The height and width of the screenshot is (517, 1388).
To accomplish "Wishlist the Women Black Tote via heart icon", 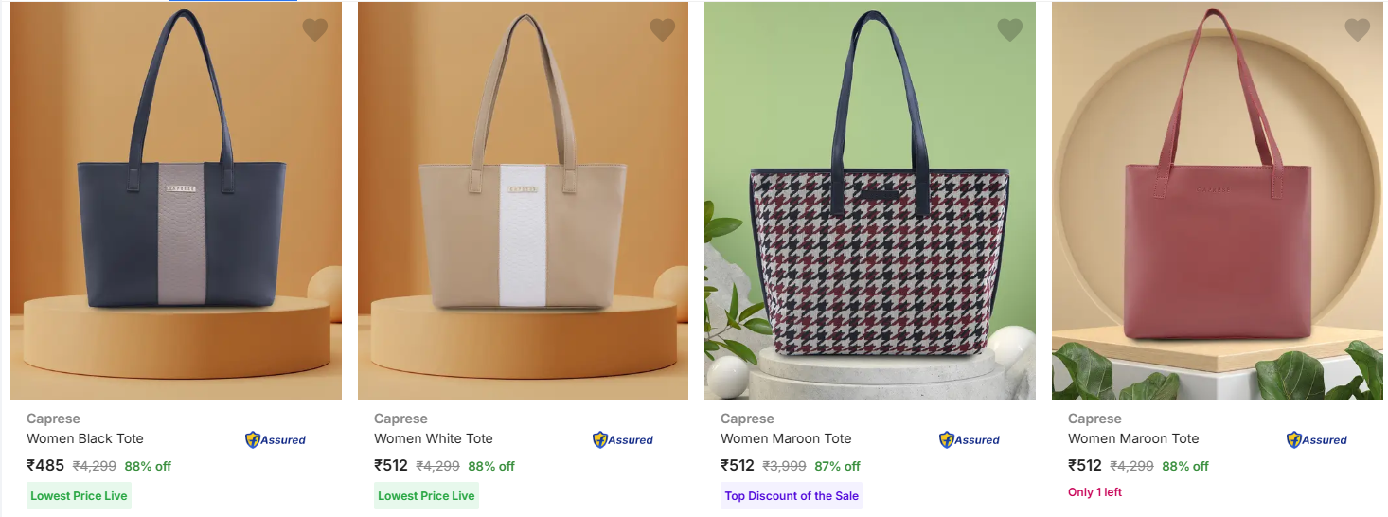I will point(314,30).
